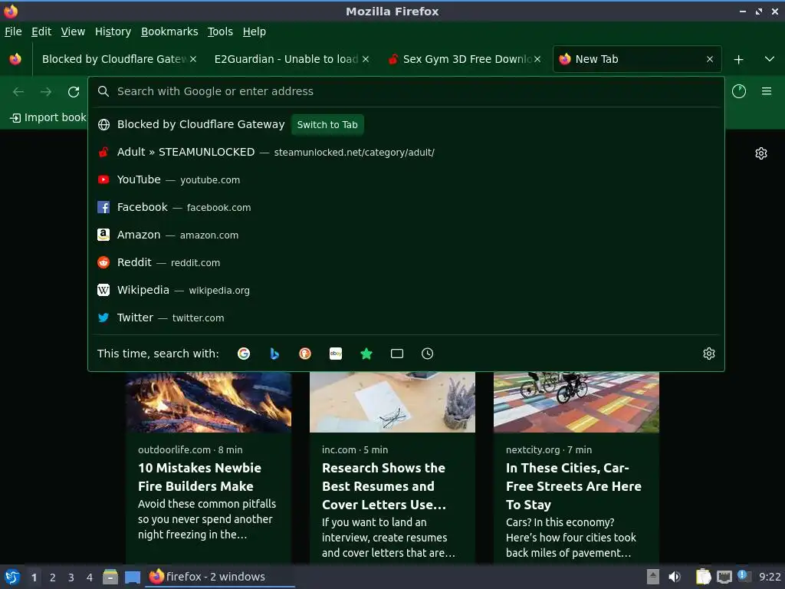Open resumes and cover letters article image
The width and height of the screenshot is (785, 589).
tap(392, 402)
